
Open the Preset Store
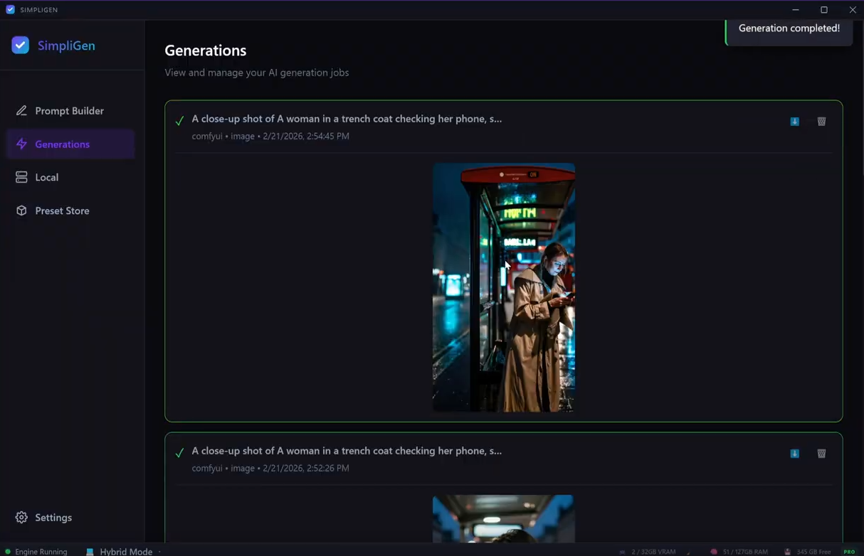tap(70, 211)
